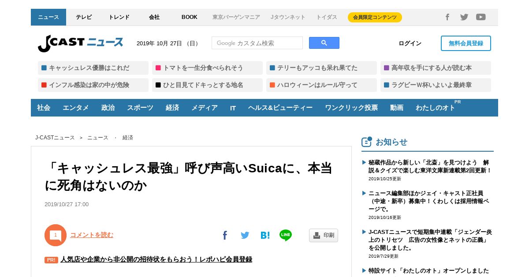This screenshot has width=529, height=277.
Task: Open ハロウィーンはルール守って topic
Action: pos(321,85)
